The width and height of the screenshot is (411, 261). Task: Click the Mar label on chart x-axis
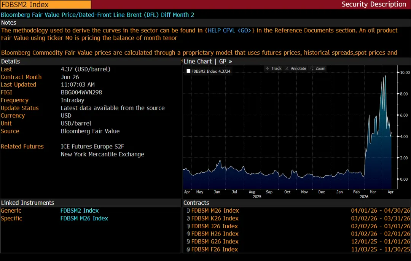(x=373, y=192)
